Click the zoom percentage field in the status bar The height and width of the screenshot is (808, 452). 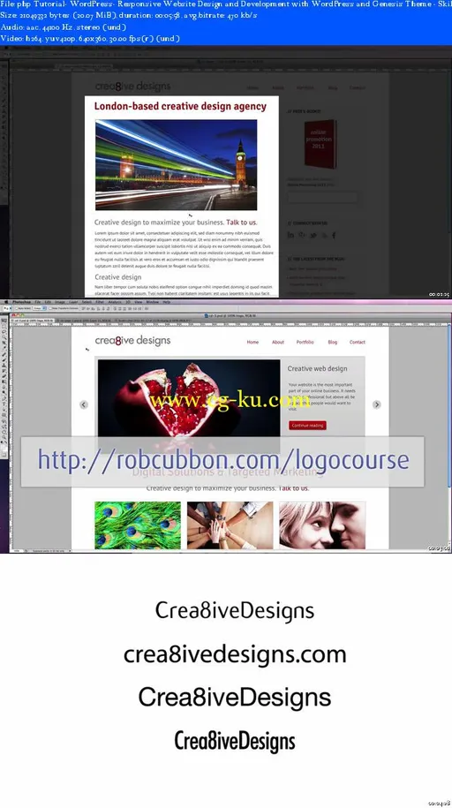click(x=17, y=551)
